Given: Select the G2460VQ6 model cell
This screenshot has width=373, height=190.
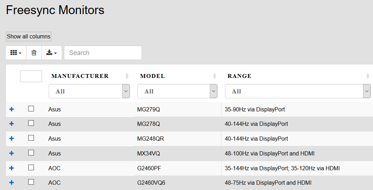Looking at the screenshot, I should (x=151, y=183).
